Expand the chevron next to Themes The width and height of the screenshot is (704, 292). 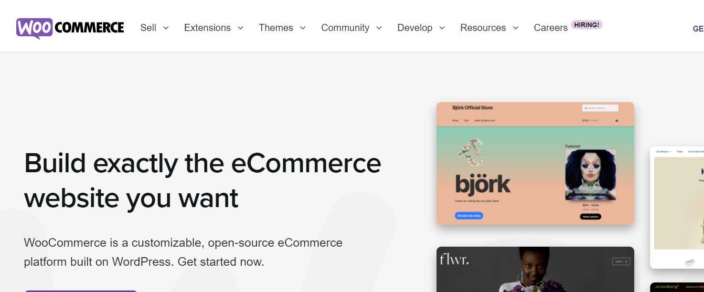(303, 28)
